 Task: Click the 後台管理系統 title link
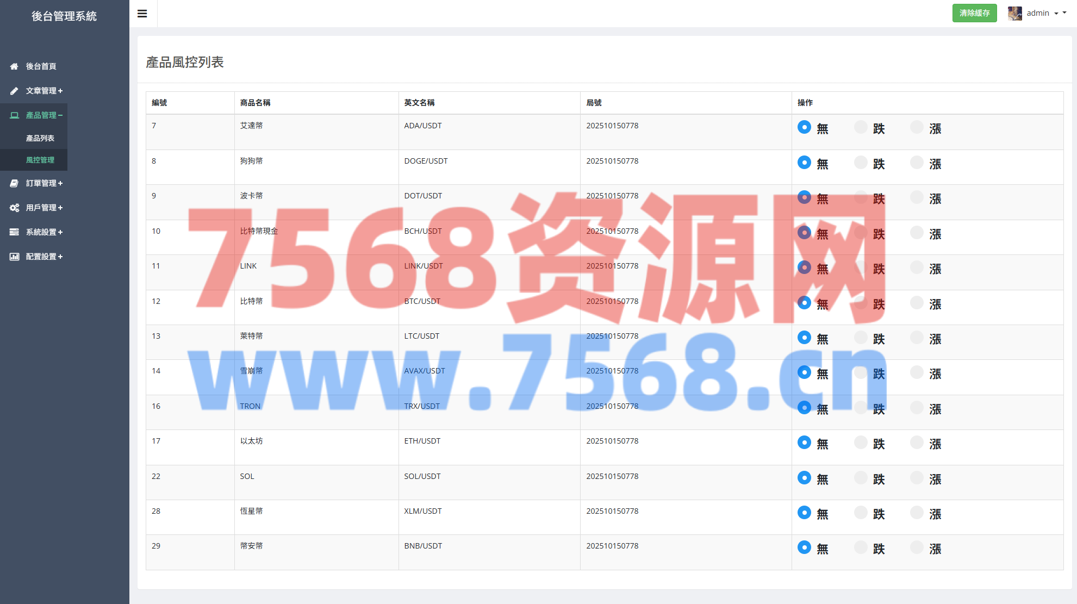(x=64, y=16)
